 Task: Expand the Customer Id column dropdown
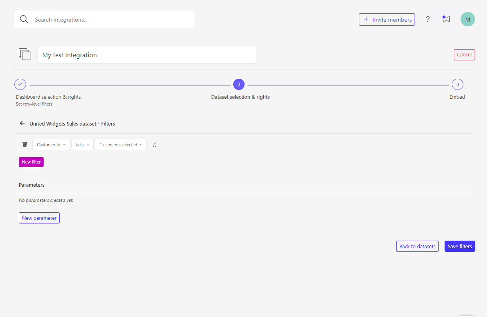click(x=51, y=145)
